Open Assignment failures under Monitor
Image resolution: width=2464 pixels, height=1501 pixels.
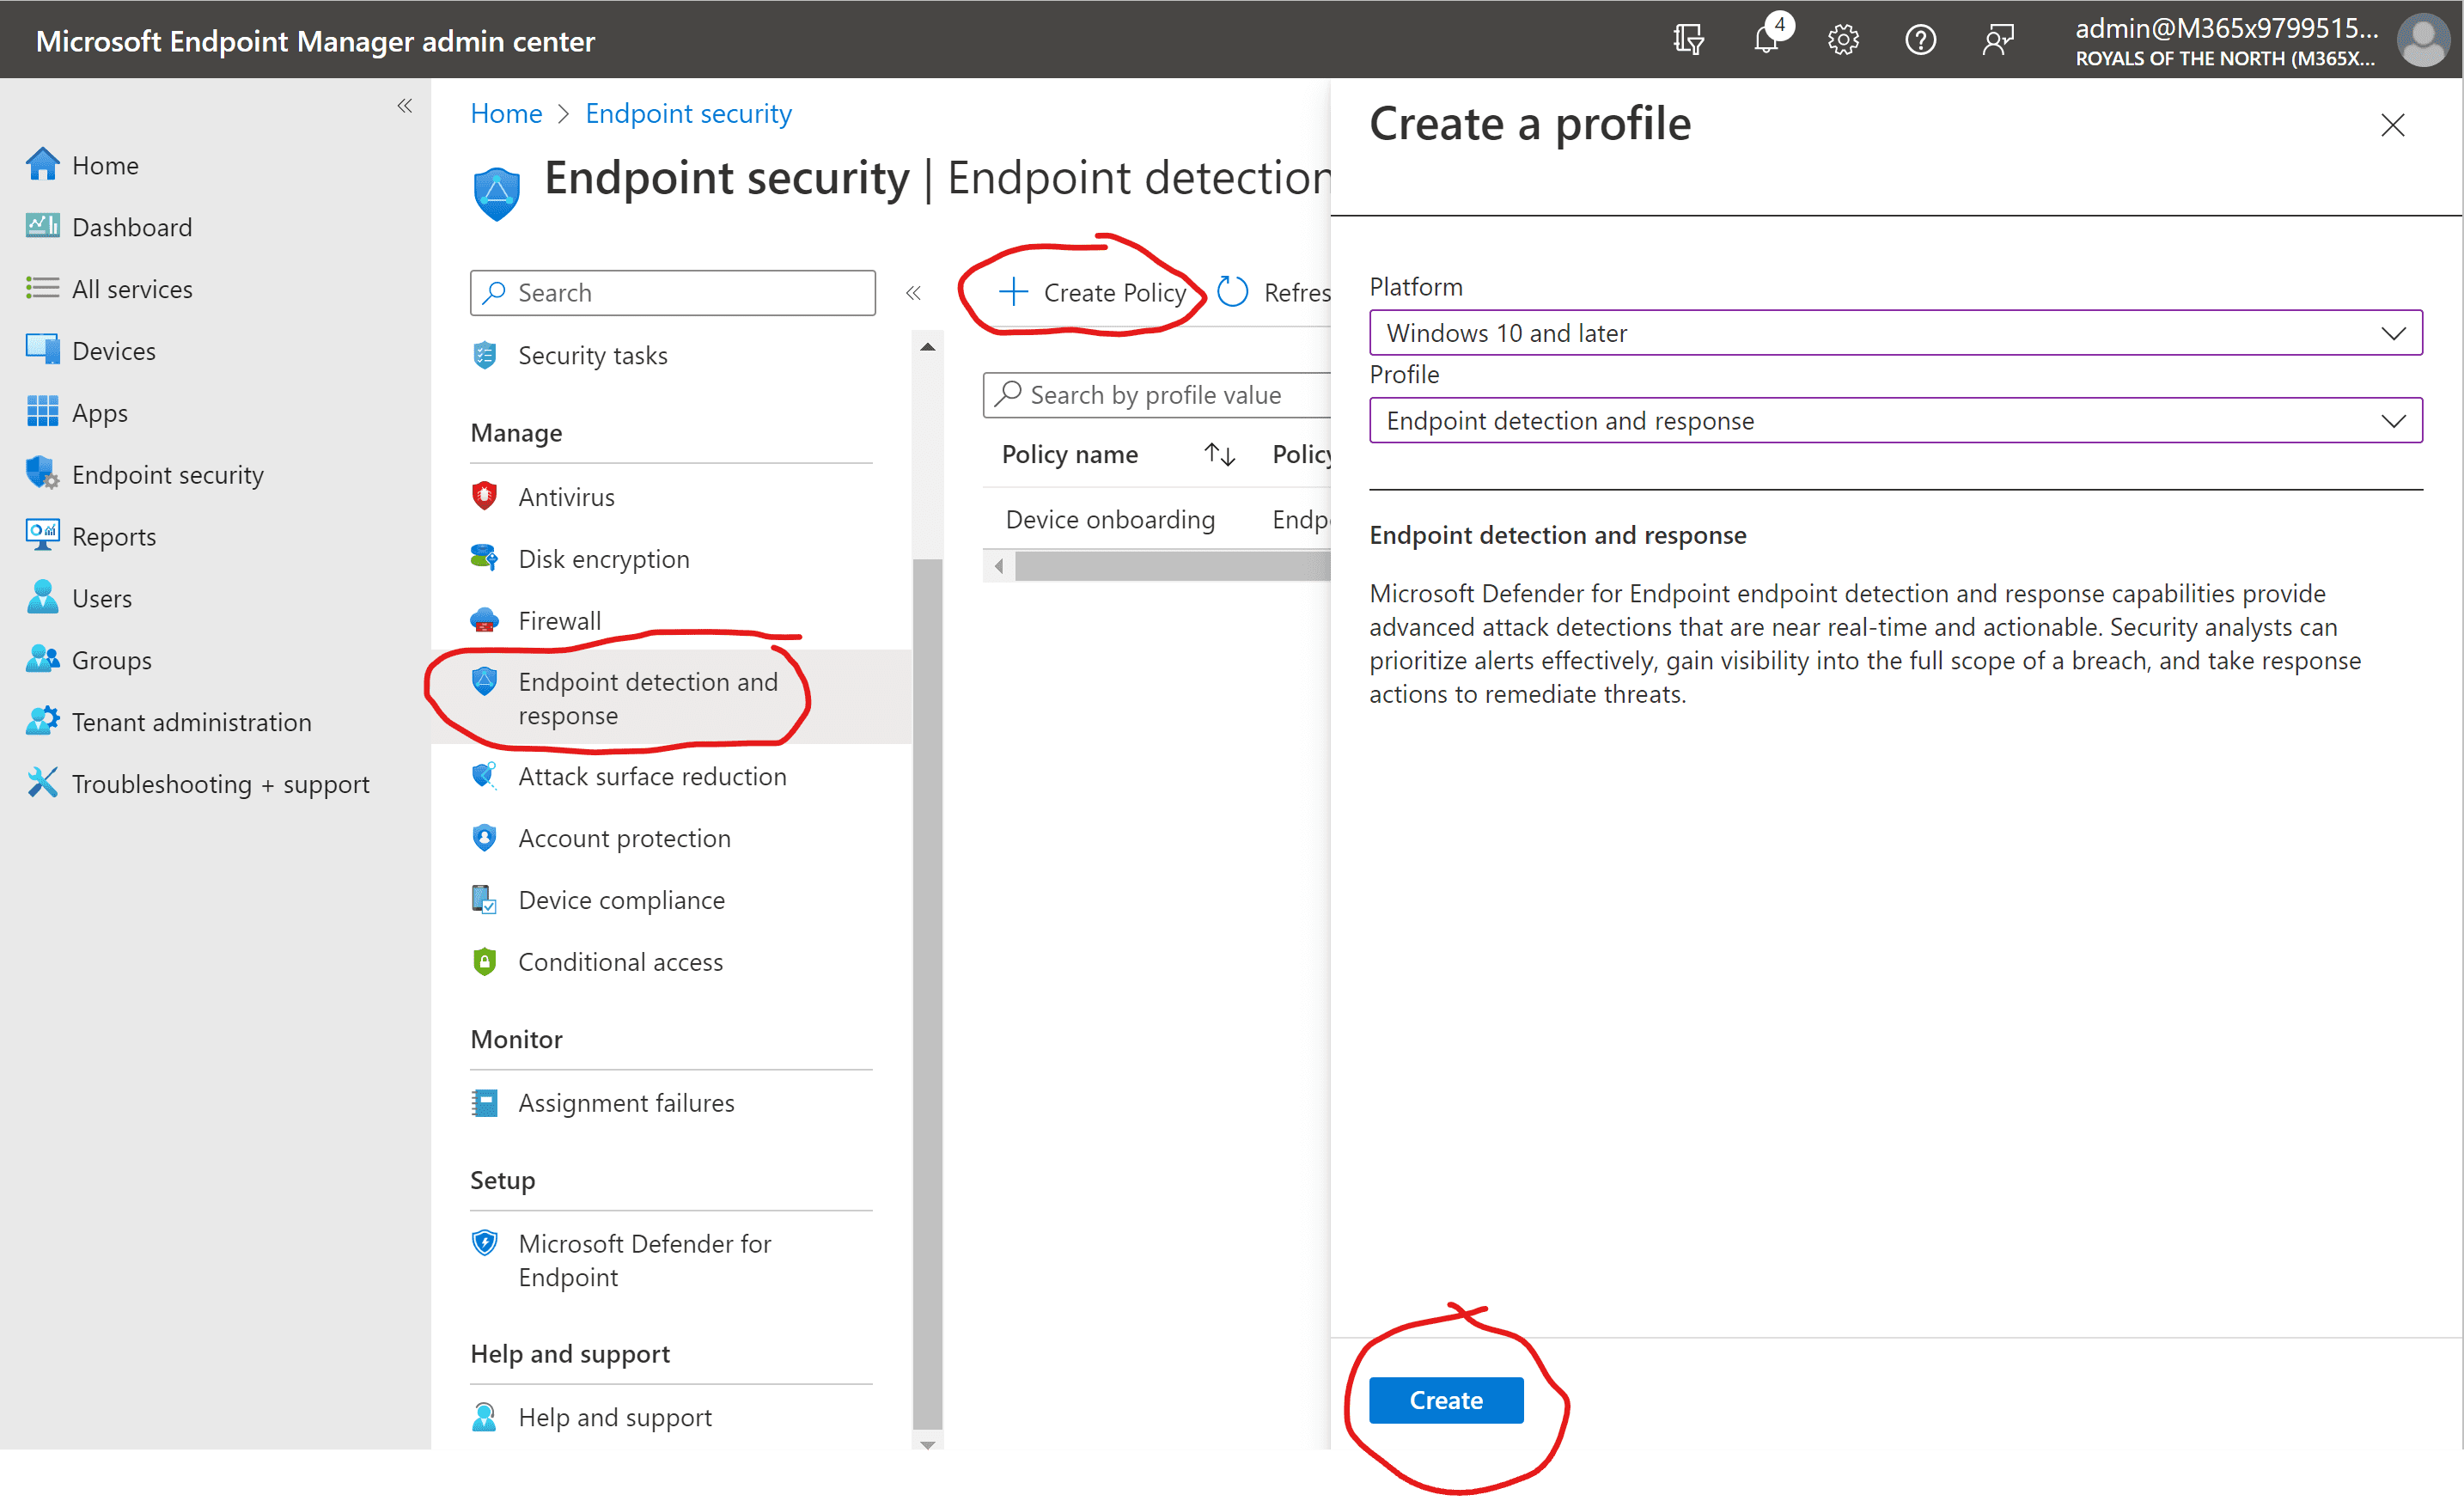pyautogui.click(x=626, y=1102)
